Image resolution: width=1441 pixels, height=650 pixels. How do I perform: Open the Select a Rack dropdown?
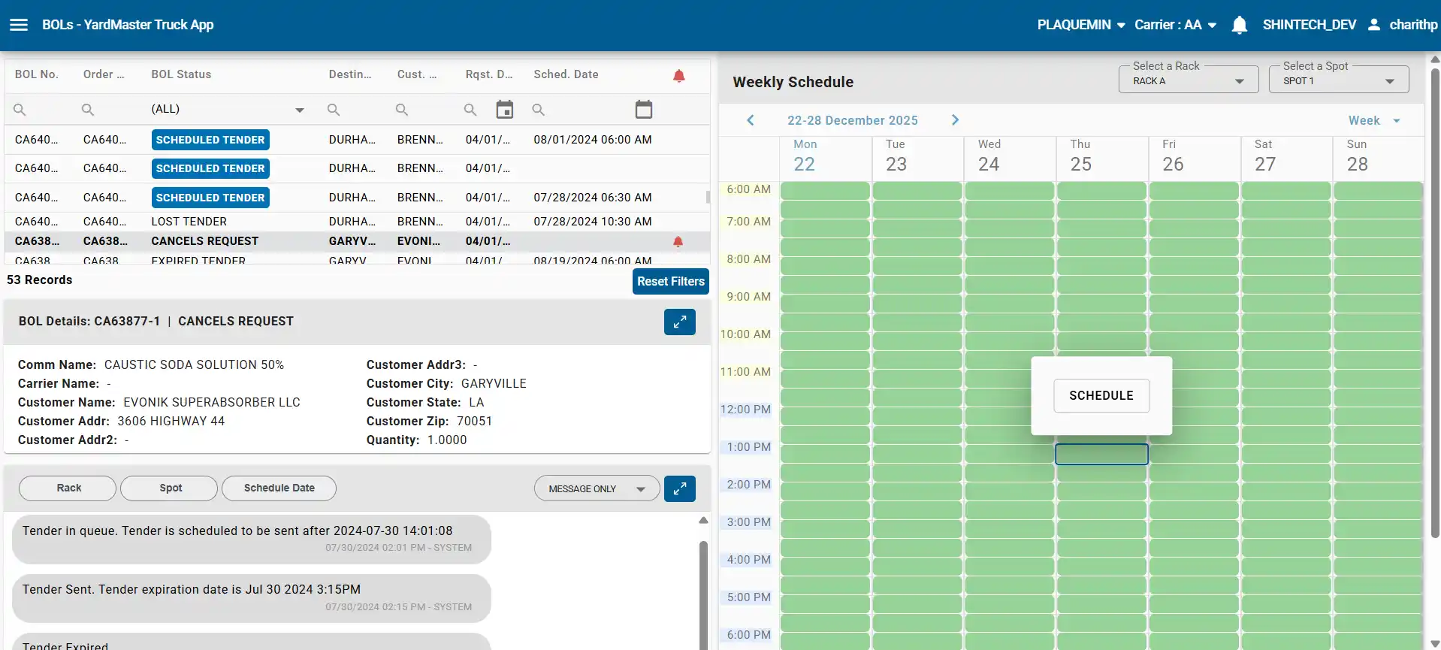point(1188,80)
